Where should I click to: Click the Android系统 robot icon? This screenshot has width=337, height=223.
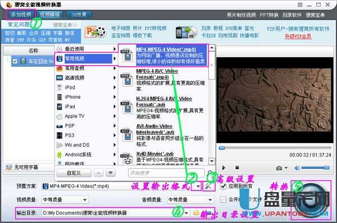pyautogui.click(x=60, y=154)
